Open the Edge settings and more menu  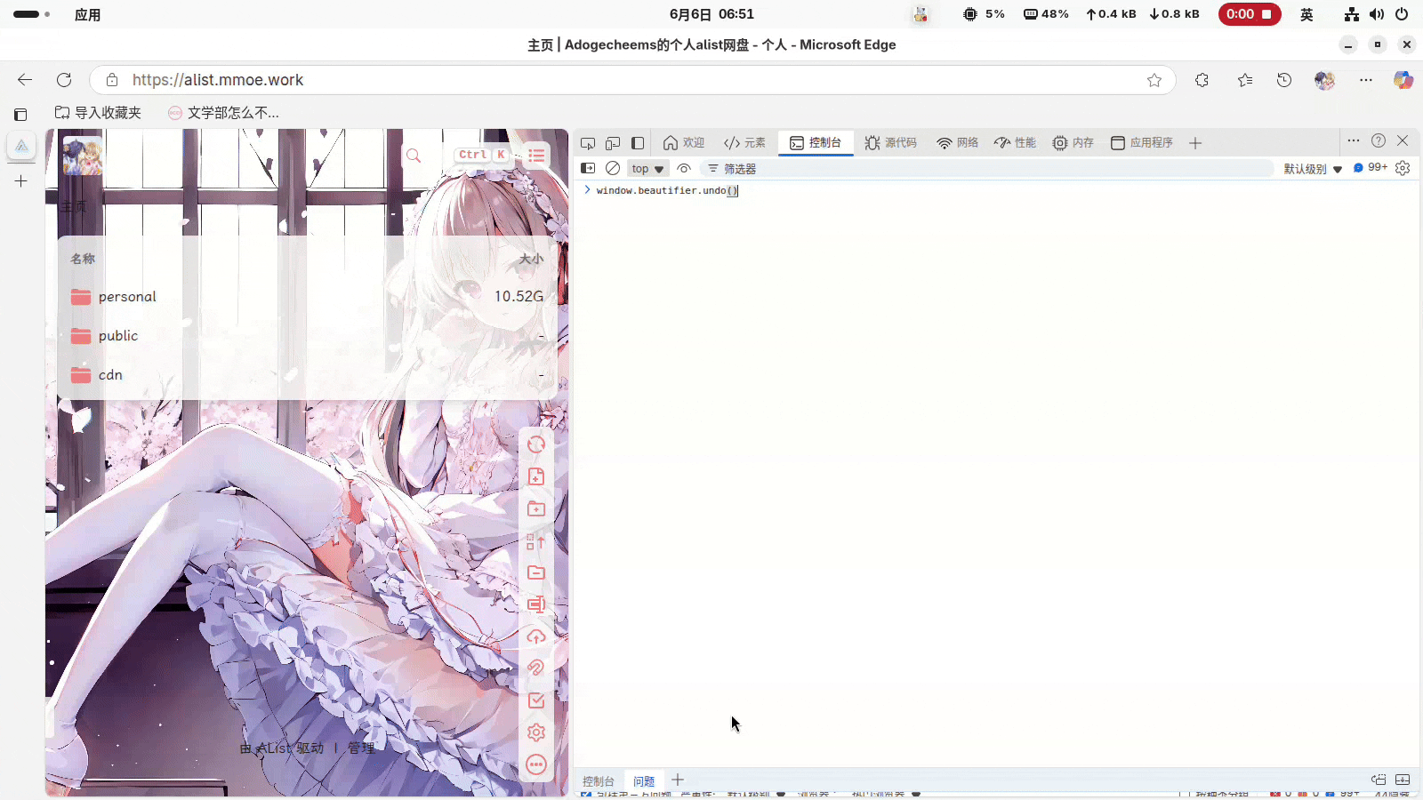(1366, 80)
